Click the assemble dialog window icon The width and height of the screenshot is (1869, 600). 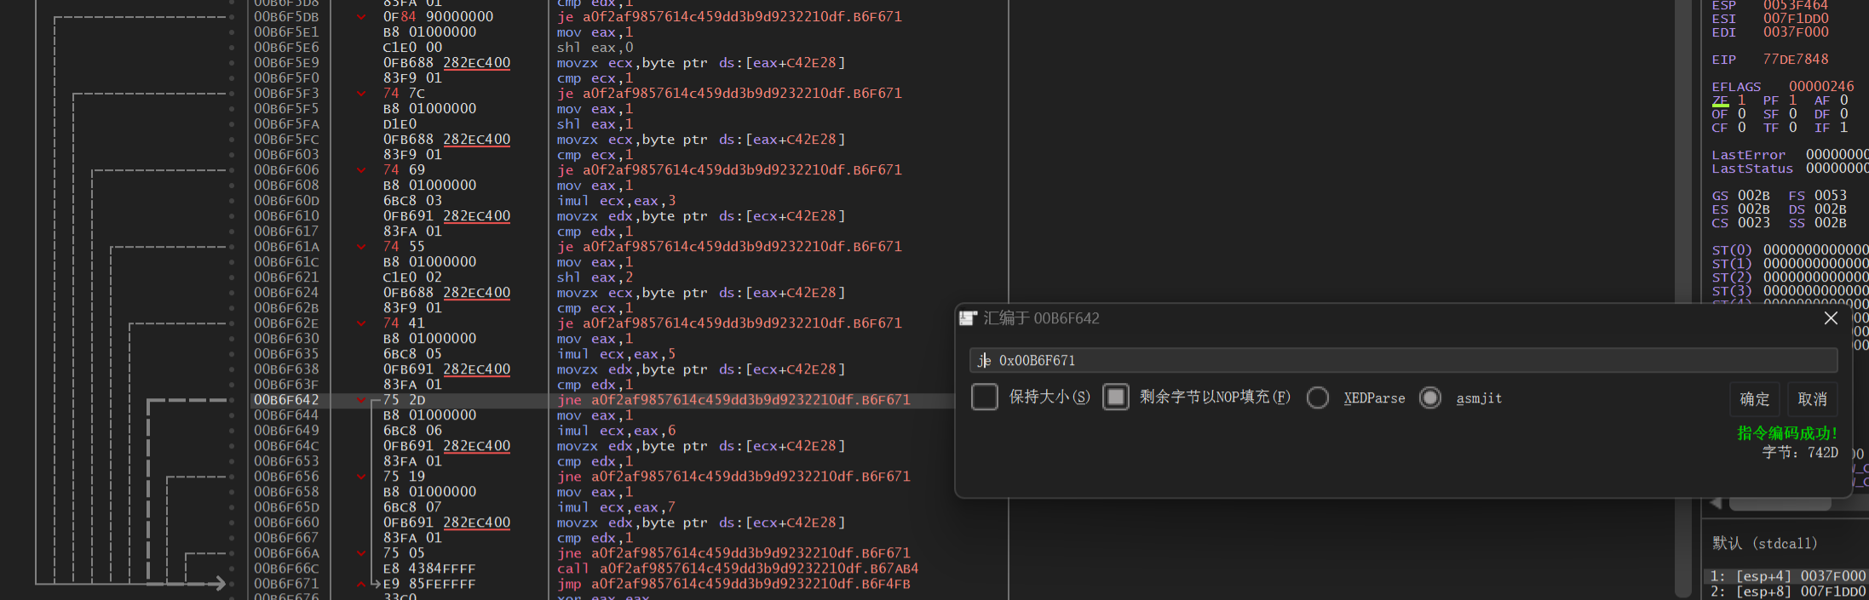click(x=968, y=318)
